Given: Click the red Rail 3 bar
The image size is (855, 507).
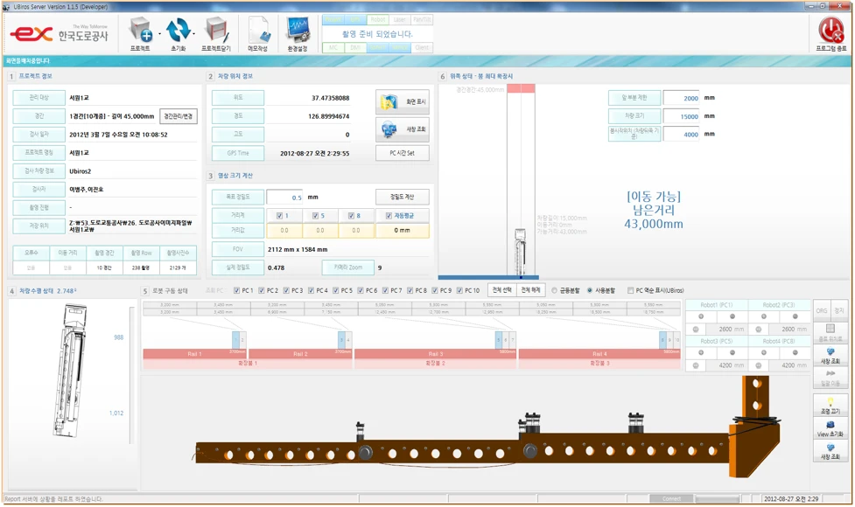Looking at the screenshot, I should pos(436,354).
